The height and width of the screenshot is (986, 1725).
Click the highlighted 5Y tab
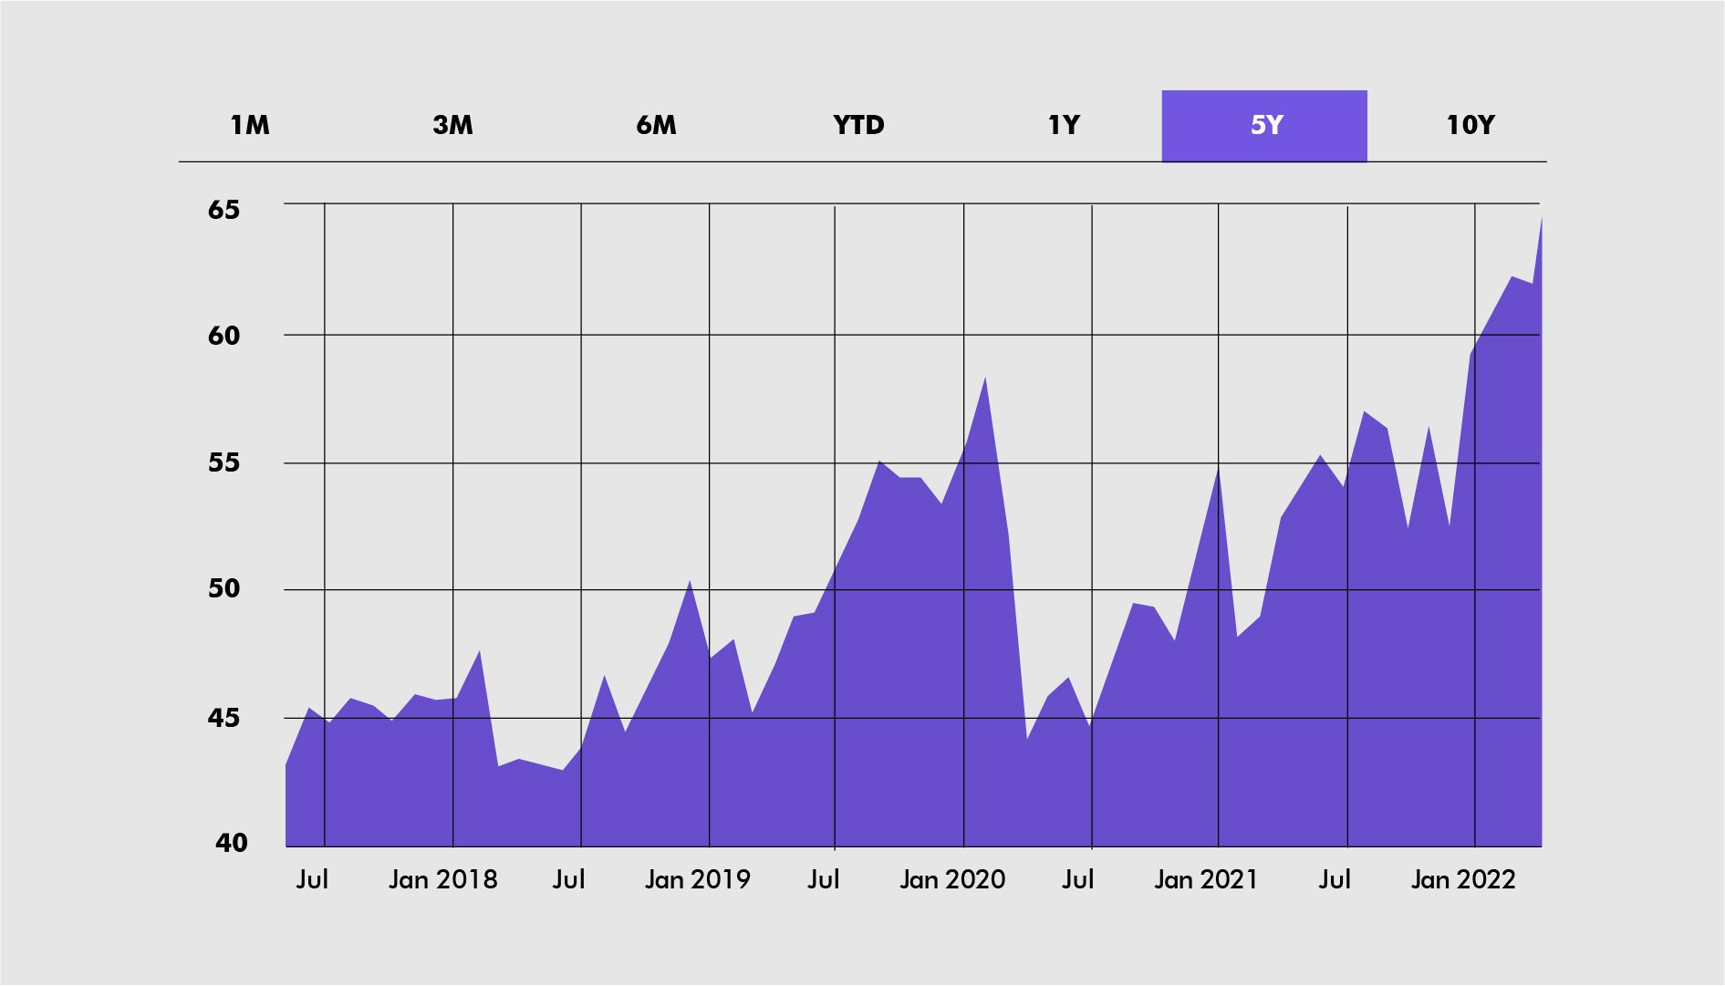click(1264, 126)
